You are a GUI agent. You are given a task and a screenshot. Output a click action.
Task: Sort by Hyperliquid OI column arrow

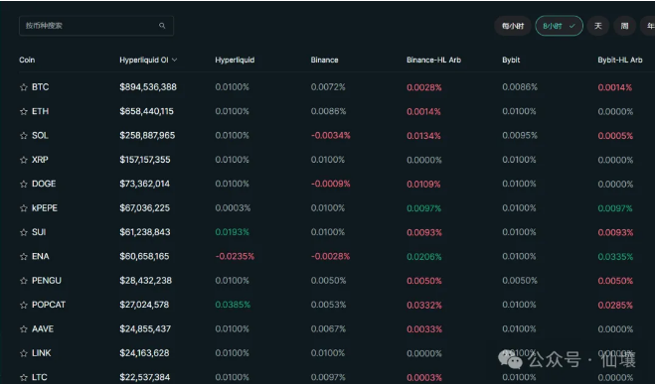pyautogui.click(x=174, y=61)
